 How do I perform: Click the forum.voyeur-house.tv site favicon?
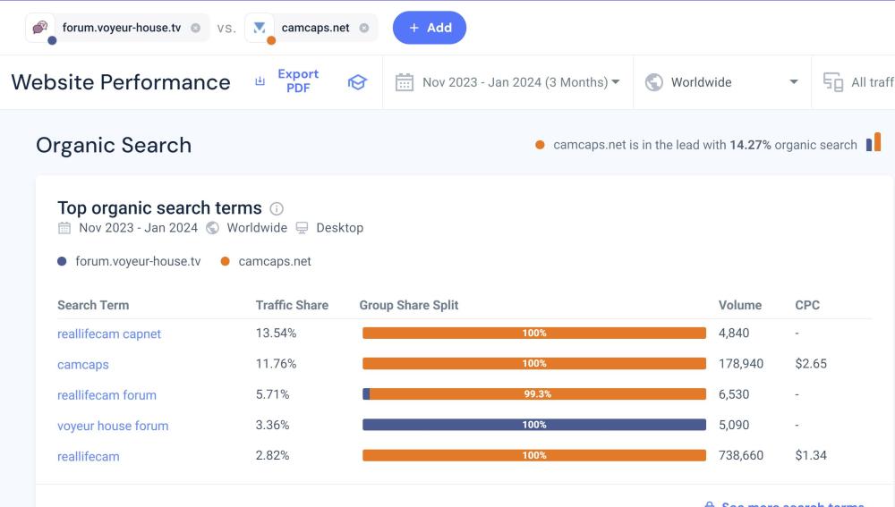(x=40, y=28)
